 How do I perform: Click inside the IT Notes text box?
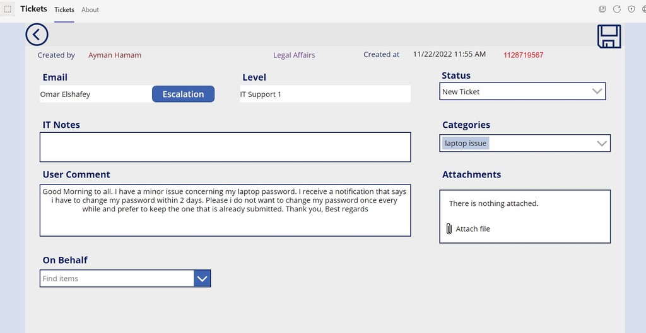(x=225, y=147)
